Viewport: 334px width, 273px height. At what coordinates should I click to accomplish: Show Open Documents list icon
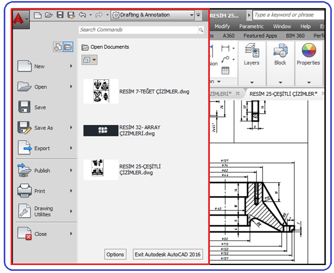[68, 47]
